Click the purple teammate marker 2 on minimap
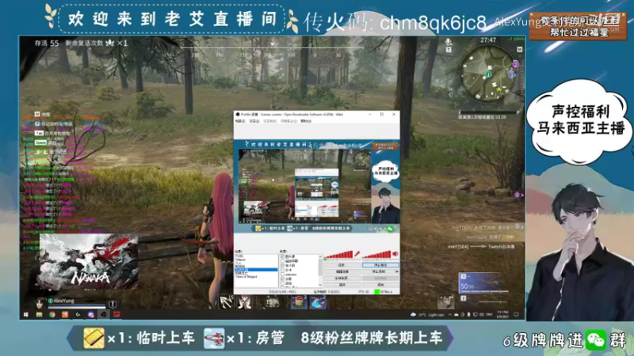634x356 pixels. 516,64
